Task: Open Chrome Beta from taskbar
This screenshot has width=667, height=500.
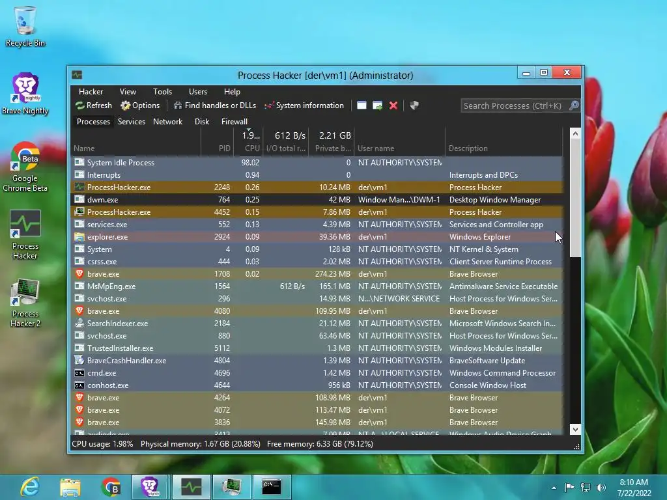Action: tap(111, 487)
